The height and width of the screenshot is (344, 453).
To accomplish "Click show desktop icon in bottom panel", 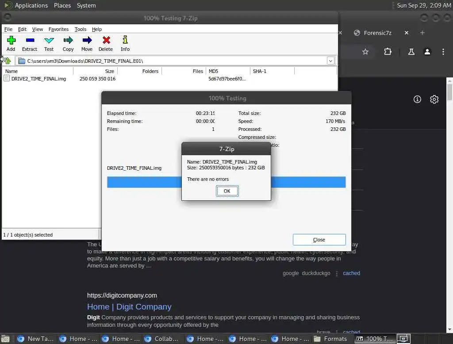I will [x=5, y=339].
